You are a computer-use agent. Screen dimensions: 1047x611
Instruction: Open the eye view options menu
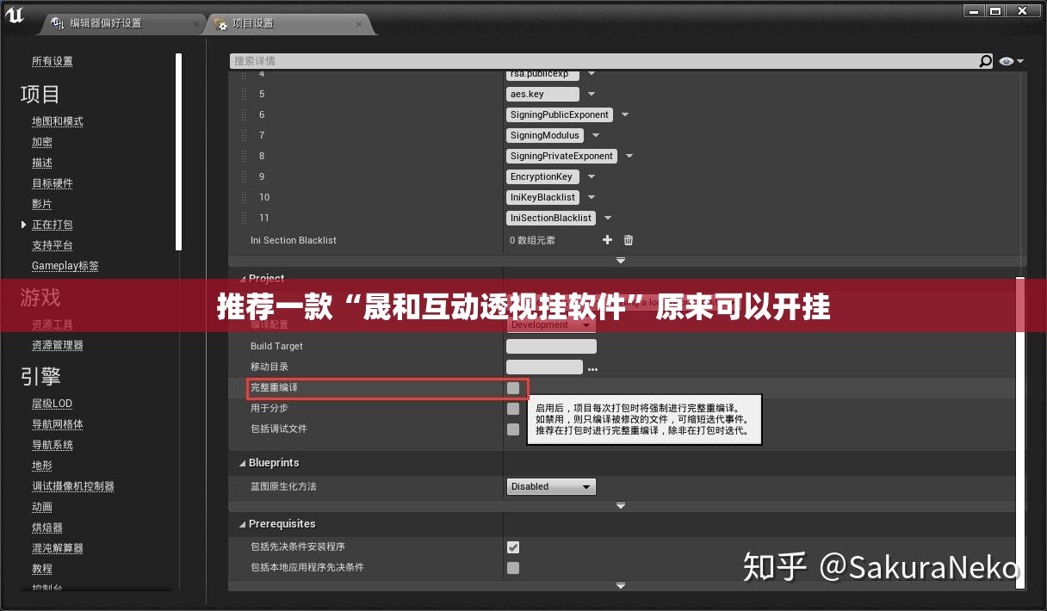(x=1011, y=61)
